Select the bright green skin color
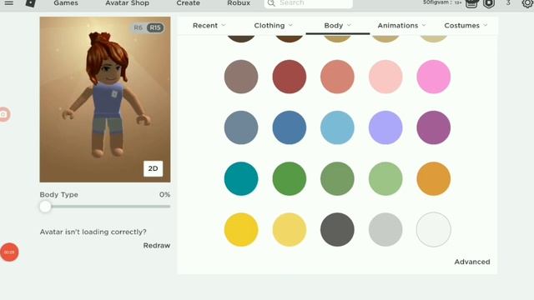The image size is (534, 300). (x=290, y=179)
